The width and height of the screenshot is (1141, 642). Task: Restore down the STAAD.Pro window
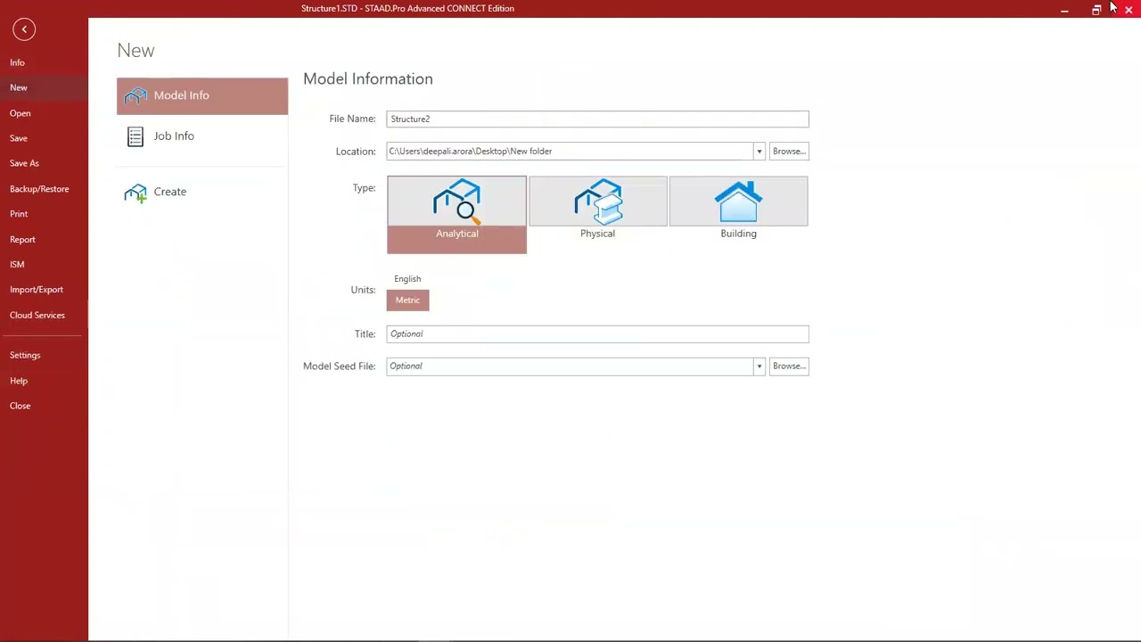point(1096,10)
